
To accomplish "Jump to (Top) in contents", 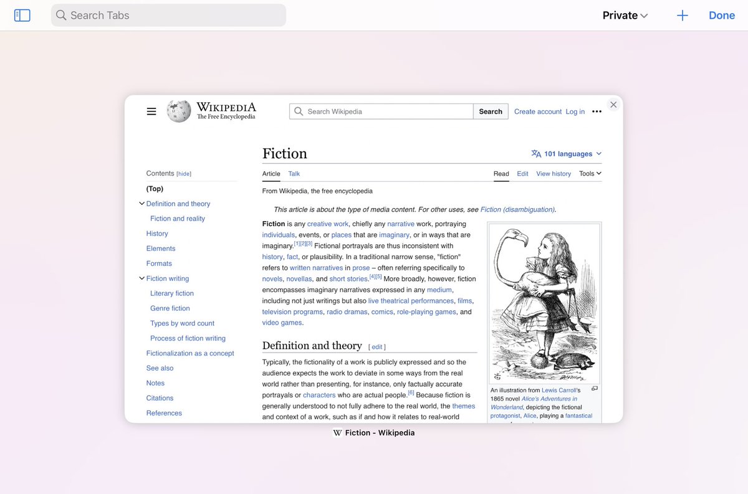I will 155,189.
